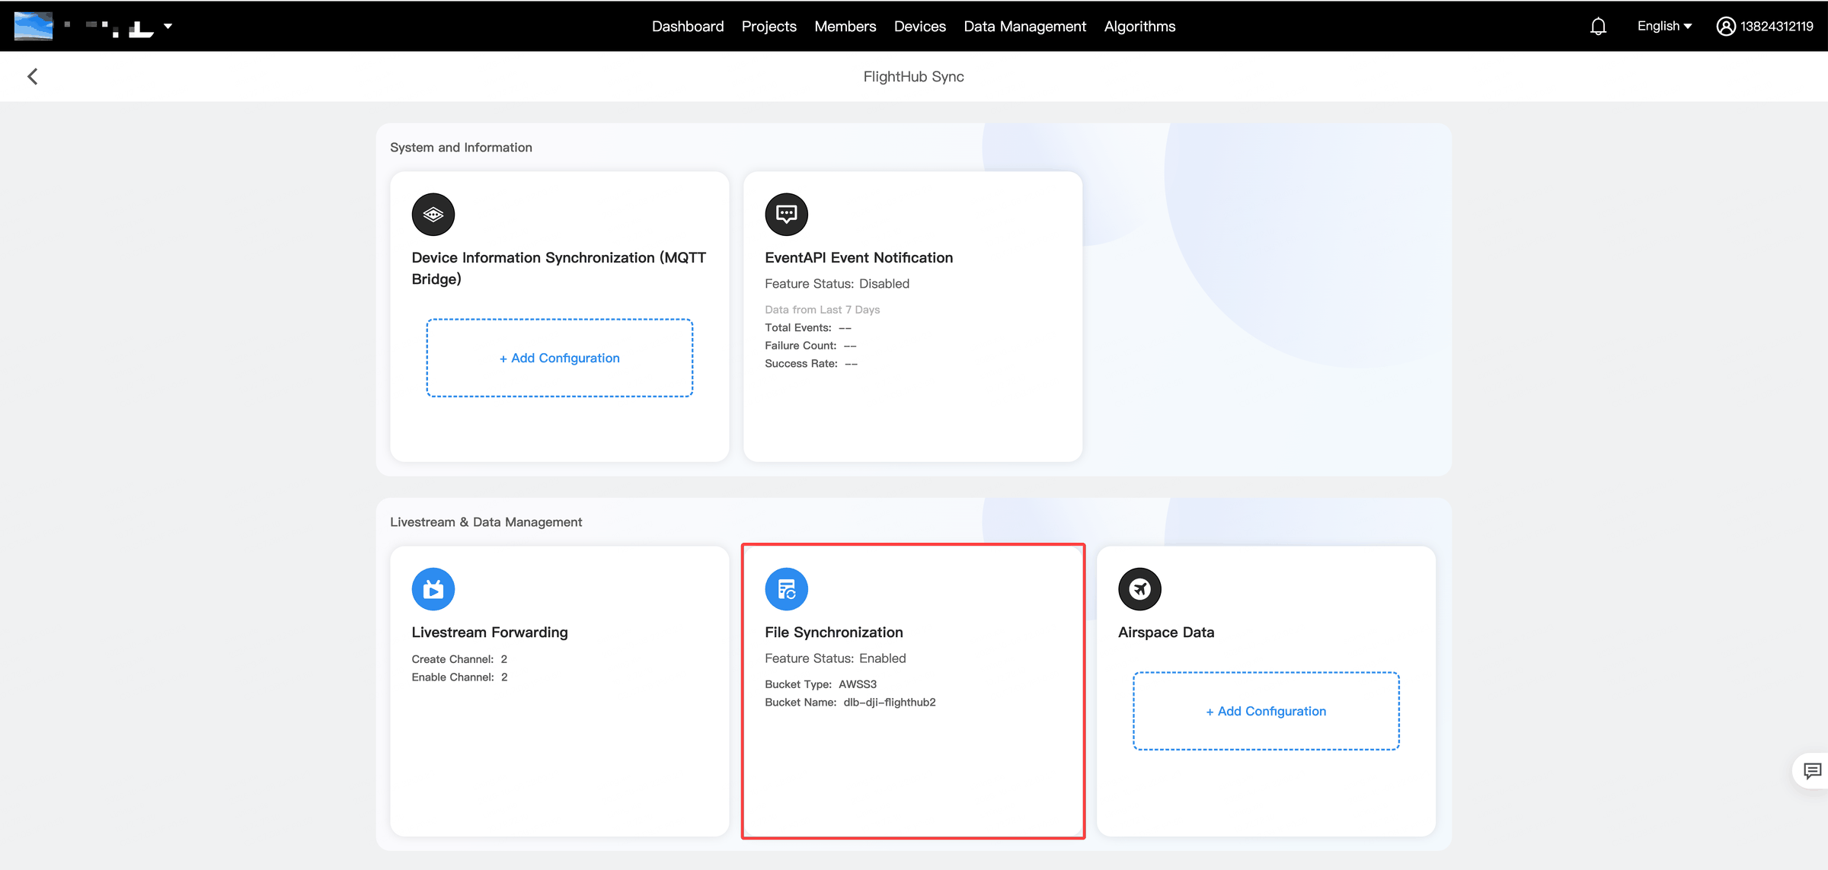Click the 'FlightHub Sync' page title
The height and width of the screenshot is (870, 1828).
[x=913, y=76]
